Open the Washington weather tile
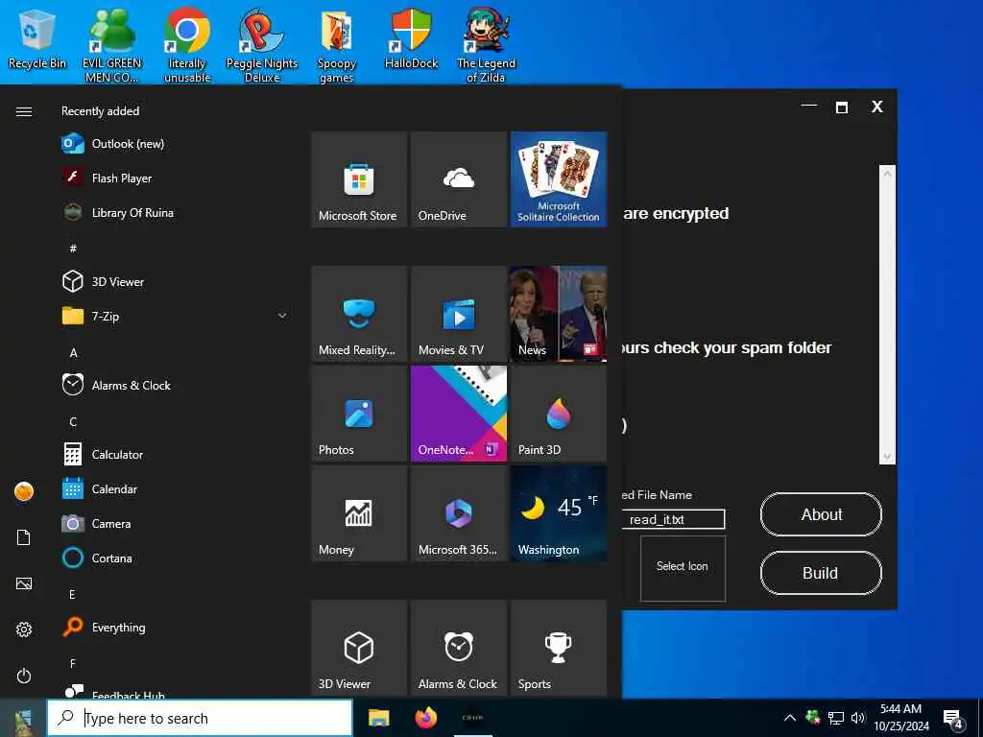The image size is (983, 737). click(559, 513)
